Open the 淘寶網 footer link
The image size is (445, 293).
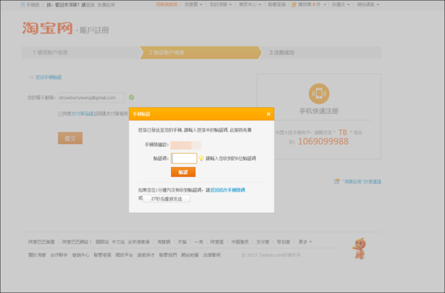pyautogui.click(x=164, y=241)
